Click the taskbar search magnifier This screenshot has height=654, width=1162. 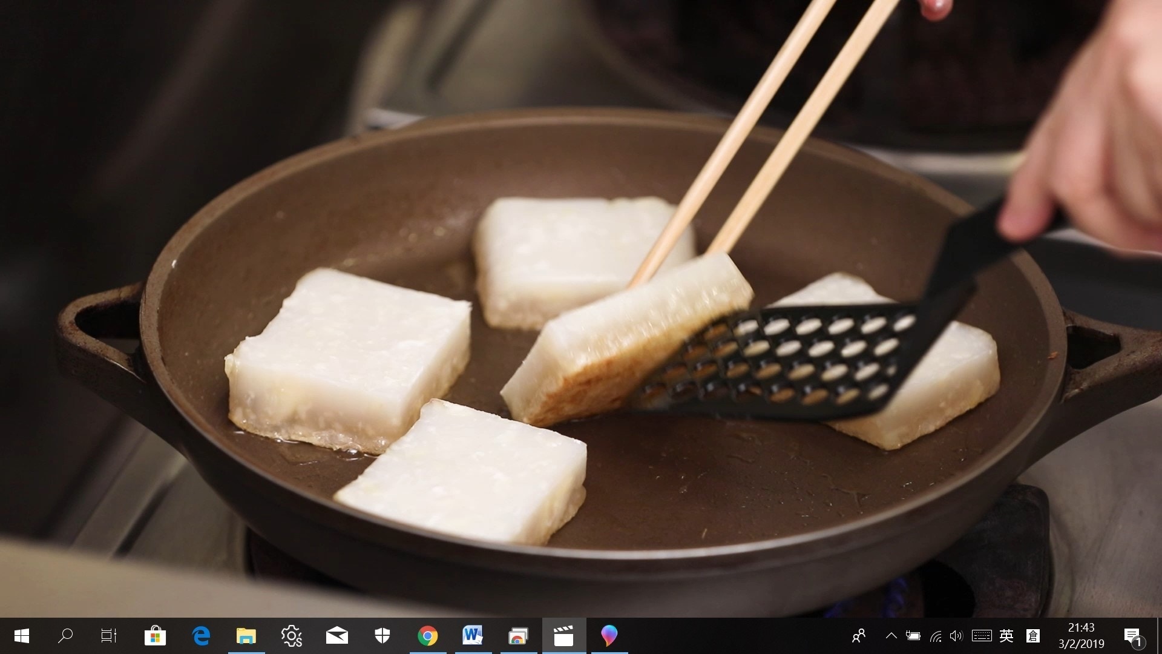coord(65,636)
